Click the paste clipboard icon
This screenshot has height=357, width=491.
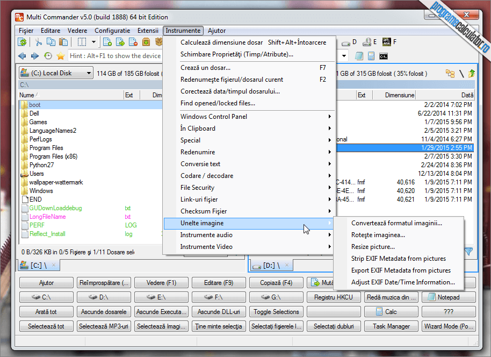point(63,42)
